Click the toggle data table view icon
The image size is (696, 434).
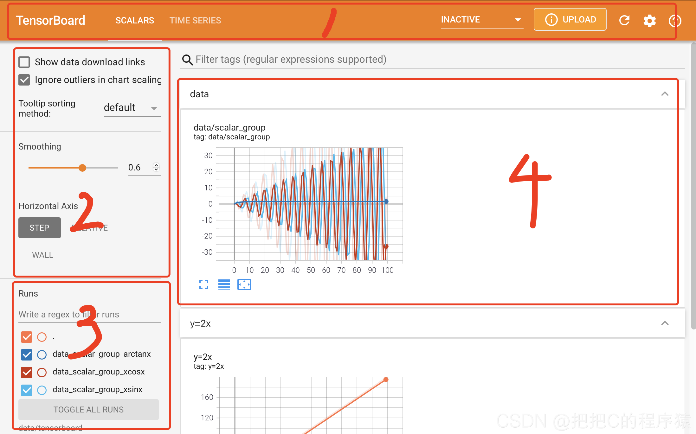tap(223, 285)
